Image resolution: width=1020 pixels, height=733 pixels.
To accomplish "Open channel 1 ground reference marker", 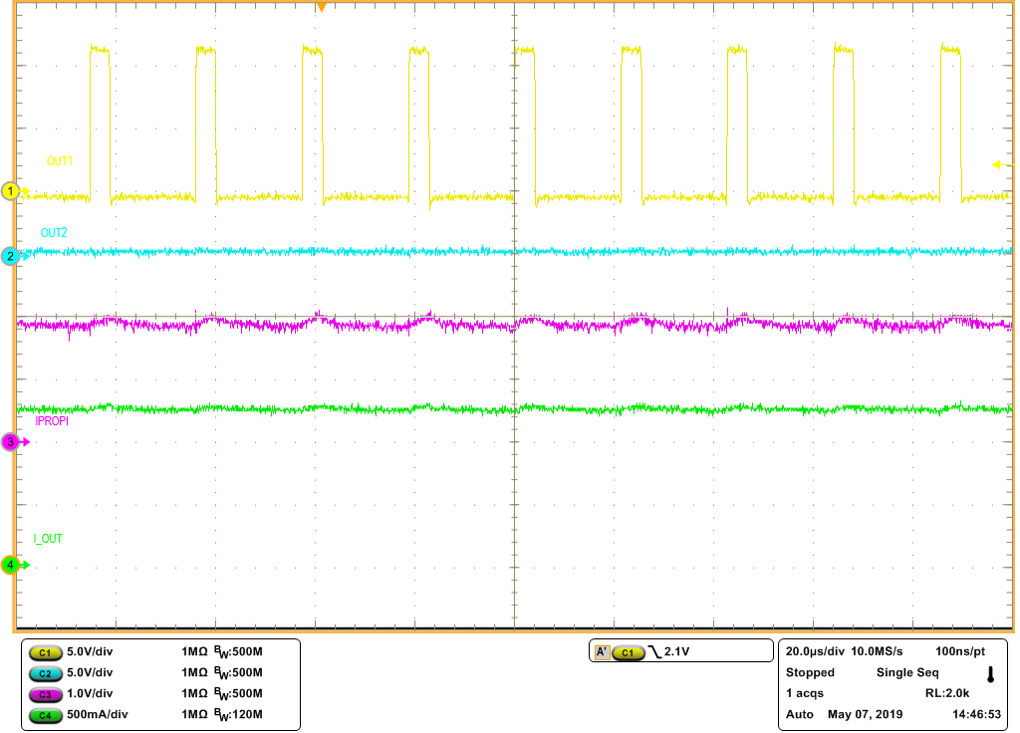I will 8,189.
